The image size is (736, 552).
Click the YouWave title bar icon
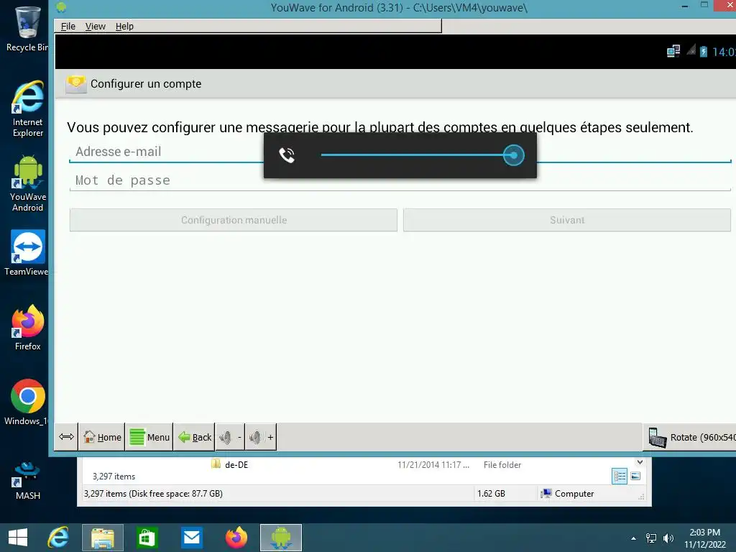click(61, 7)
